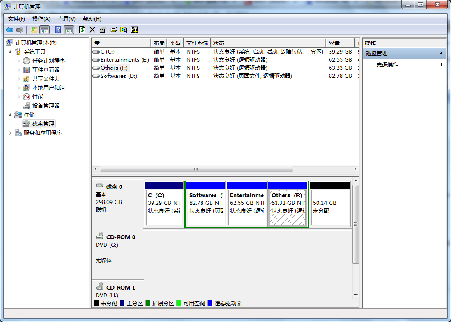This screenshot has height=322, width=451.
Task: Select Shared Folders icon in tree
Action: point(27,79)
